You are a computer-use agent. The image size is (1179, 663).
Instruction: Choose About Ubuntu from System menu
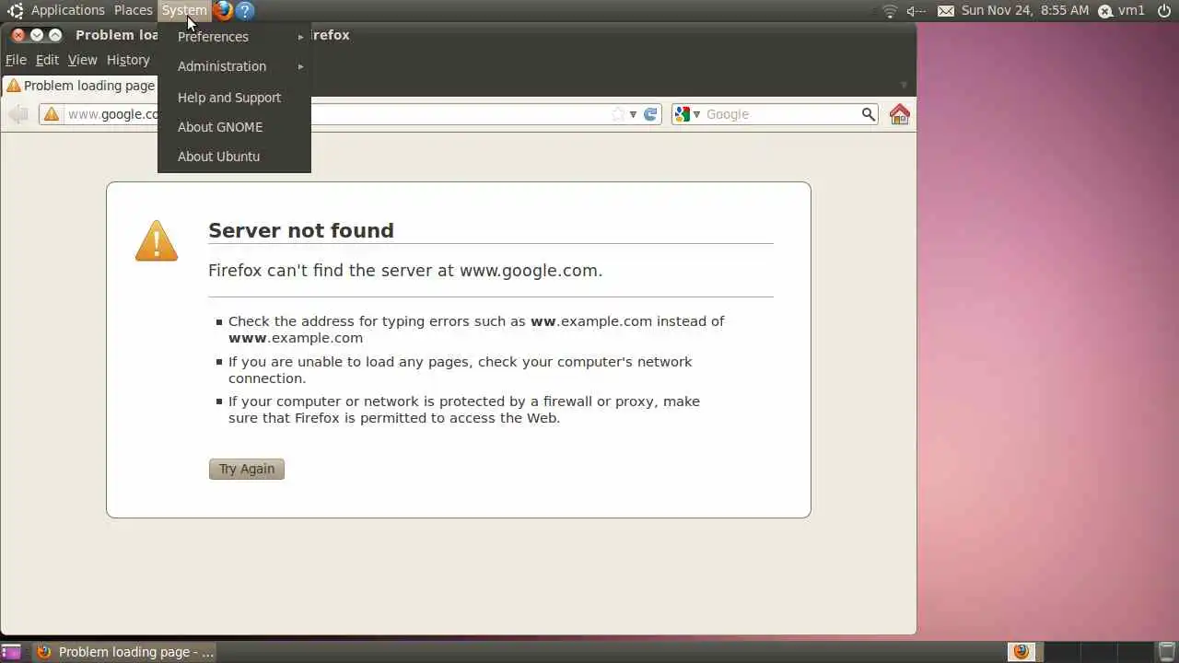click(234, 157)
